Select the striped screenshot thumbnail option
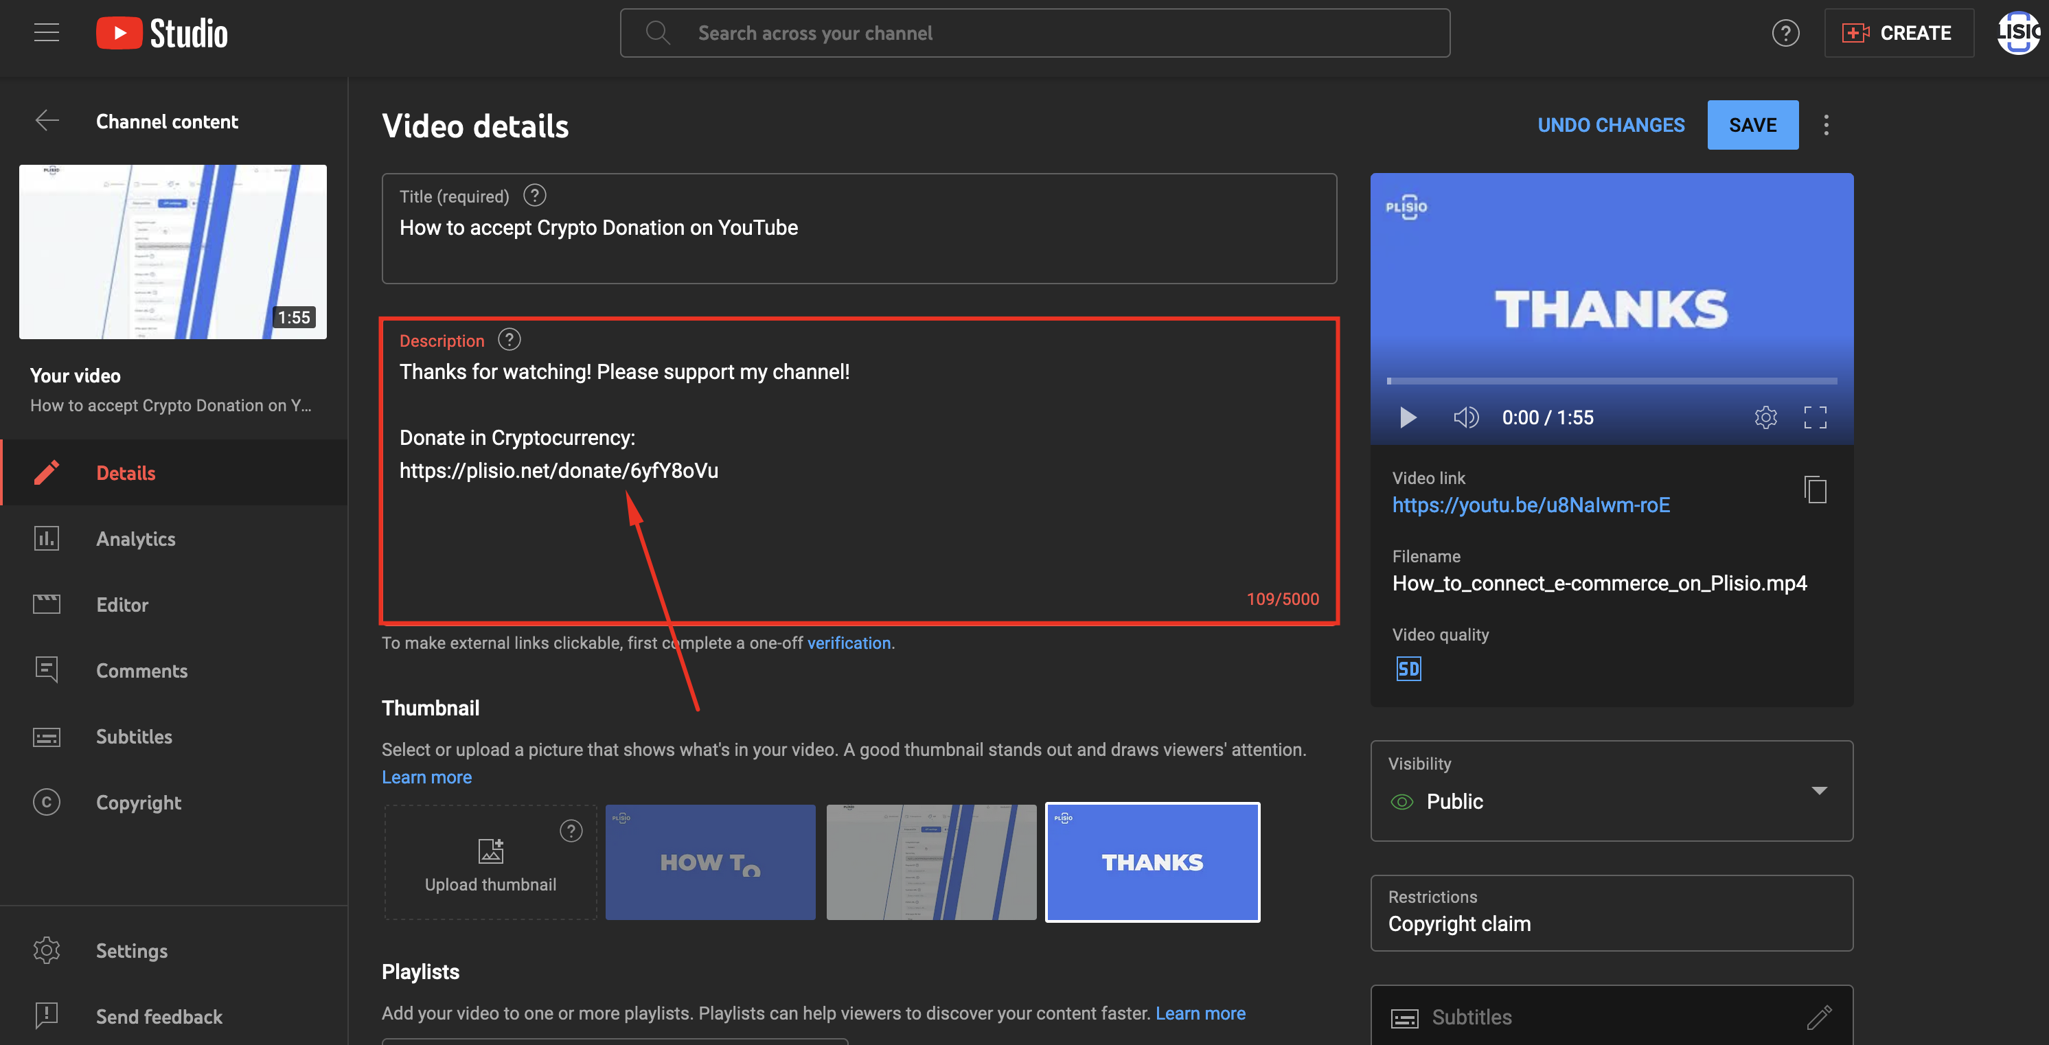This screenshot has width=2049, height=1045. pos(930,862)
